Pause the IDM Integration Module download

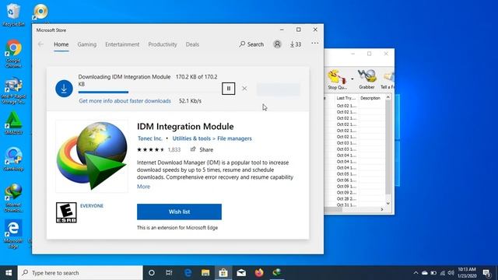(x=228, y=89)
